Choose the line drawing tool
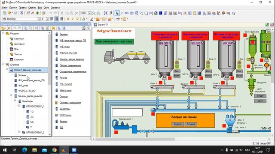This screenshot has width=275, height=154. click(122, 13)
